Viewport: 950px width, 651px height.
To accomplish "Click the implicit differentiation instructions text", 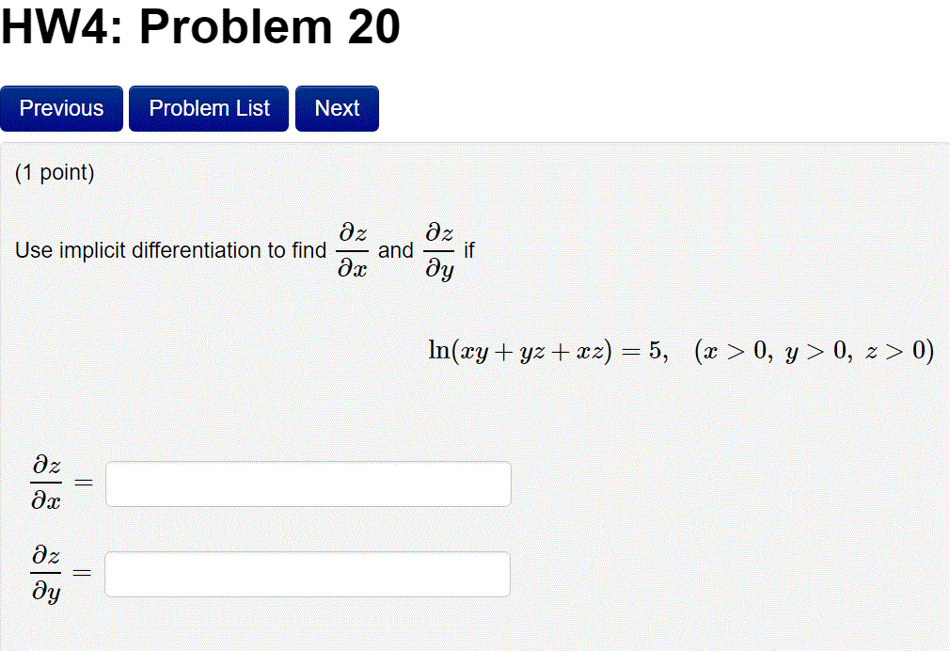I will tap(169, 250).
